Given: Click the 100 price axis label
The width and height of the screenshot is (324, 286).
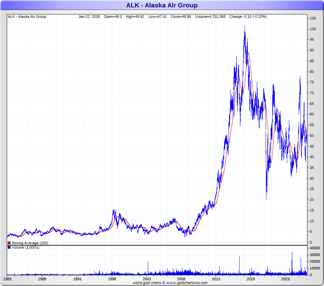Looking at the screenshot, I should [313, 29].
